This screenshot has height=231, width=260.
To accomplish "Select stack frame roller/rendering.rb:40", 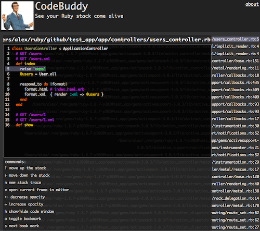I will click(x=236, y=184).
